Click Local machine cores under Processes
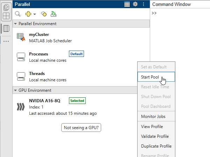The height and width of the screenshot is (157, 210). click(x=48, y=60)
